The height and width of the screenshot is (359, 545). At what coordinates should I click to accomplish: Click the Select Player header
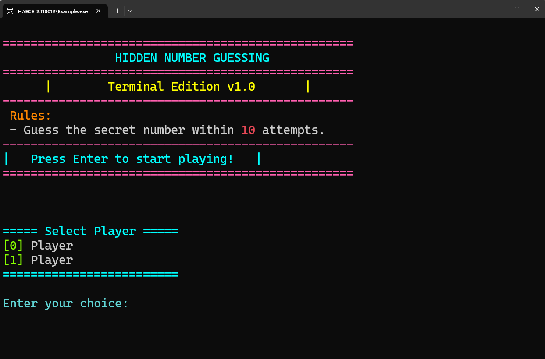click(90, 231)
